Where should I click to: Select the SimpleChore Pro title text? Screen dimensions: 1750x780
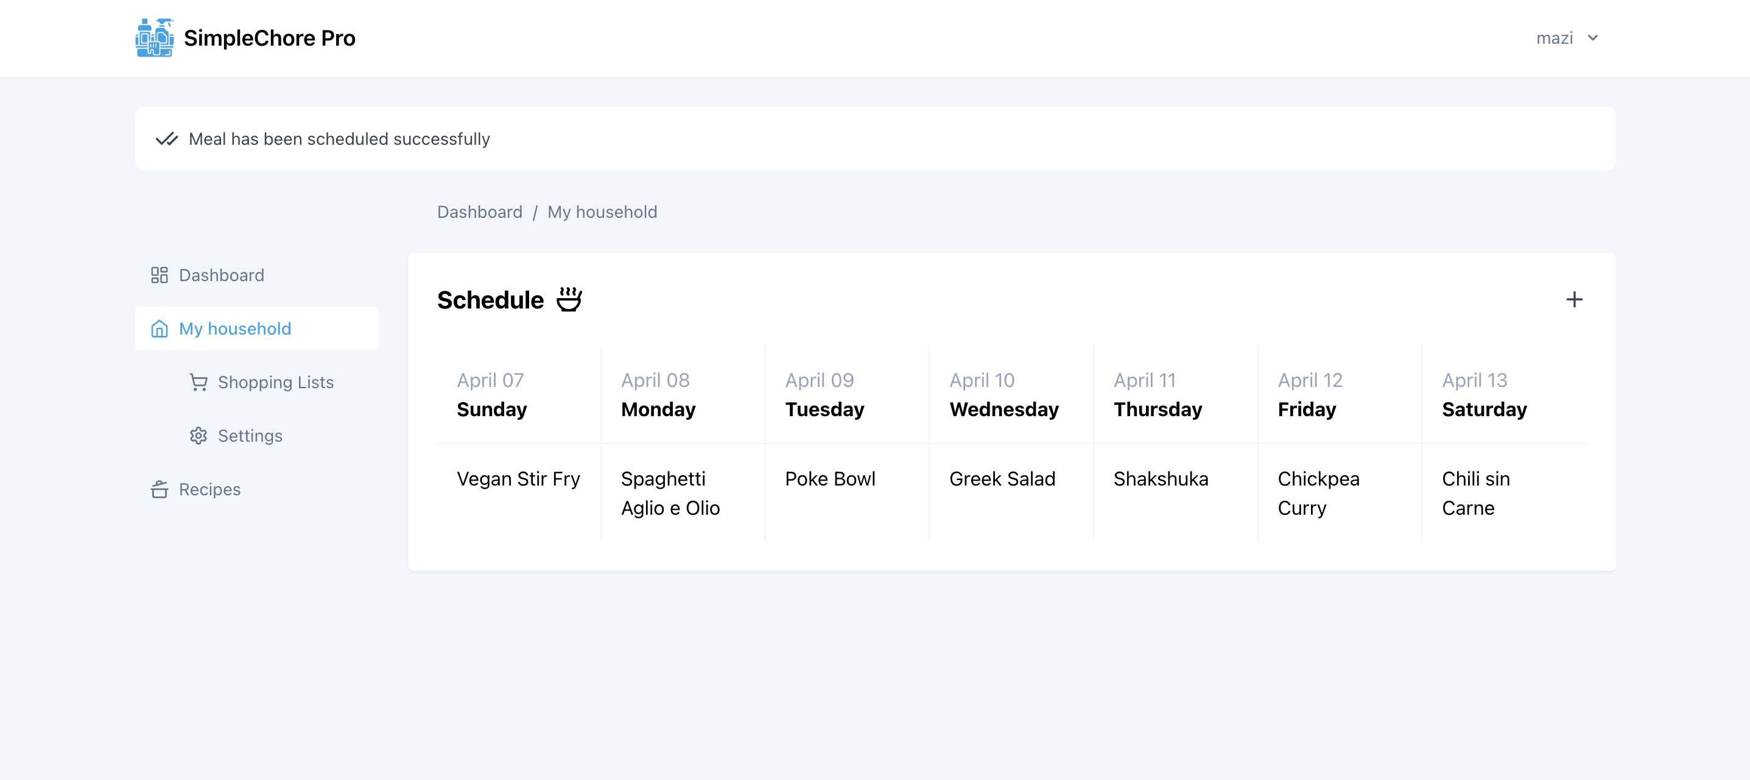coord(270,38)
